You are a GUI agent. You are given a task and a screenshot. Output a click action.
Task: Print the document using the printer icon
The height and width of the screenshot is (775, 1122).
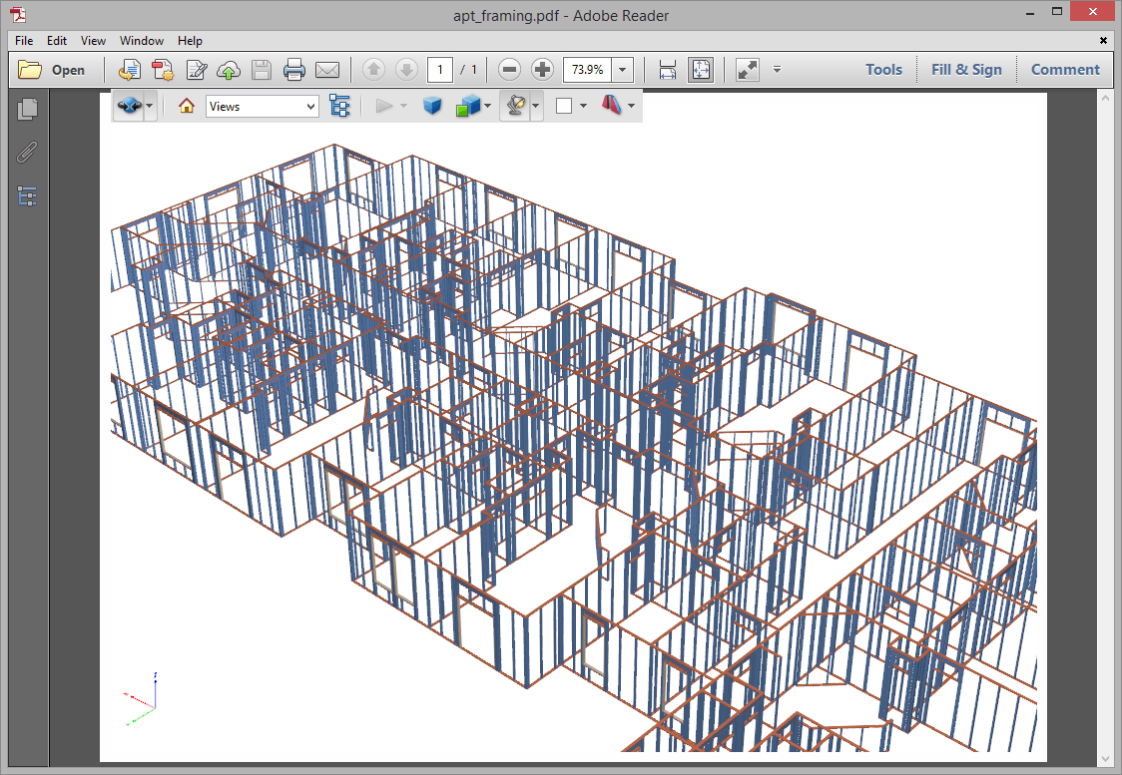pos(294,70)
